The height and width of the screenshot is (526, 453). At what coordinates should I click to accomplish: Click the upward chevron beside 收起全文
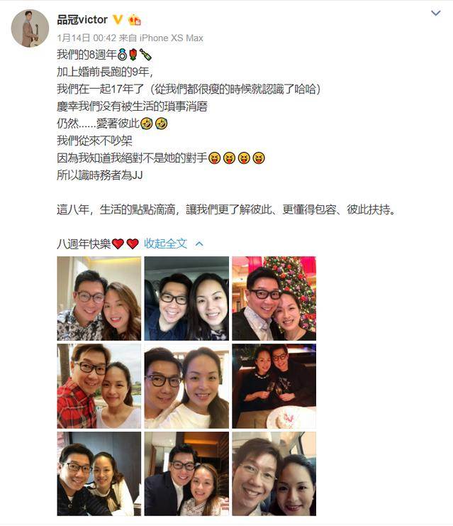(199, 244)
